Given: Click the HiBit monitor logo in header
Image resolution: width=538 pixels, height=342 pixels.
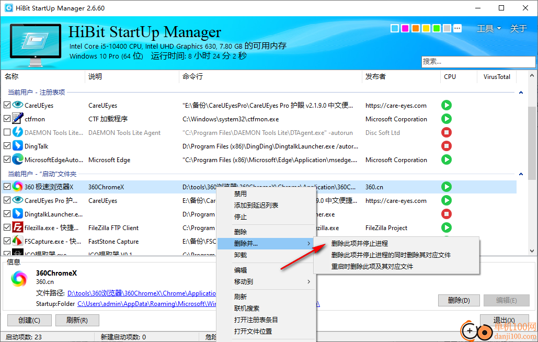Looking at the screenshot, I should click(x=36, y=44).
